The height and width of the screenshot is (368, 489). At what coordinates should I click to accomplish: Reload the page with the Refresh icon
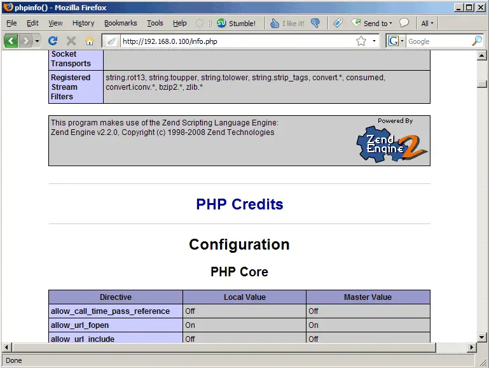53,41
